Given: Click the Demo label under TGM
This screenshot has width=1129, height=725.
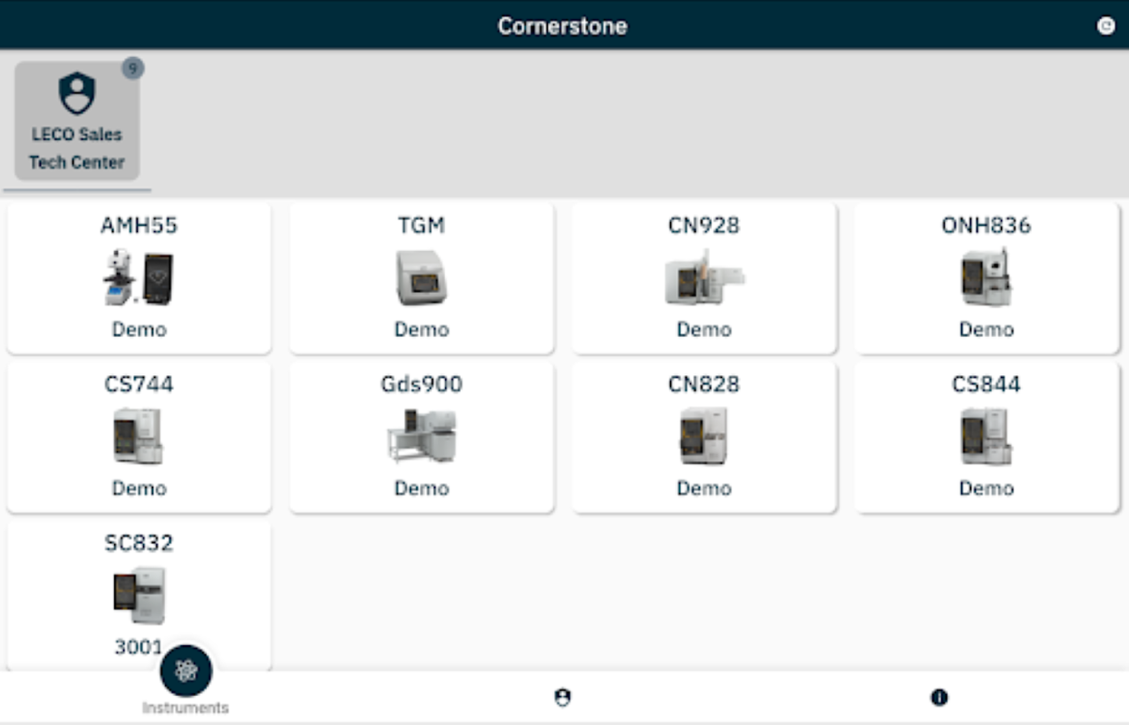Looking at the screenshot, I should click(422, 330).
